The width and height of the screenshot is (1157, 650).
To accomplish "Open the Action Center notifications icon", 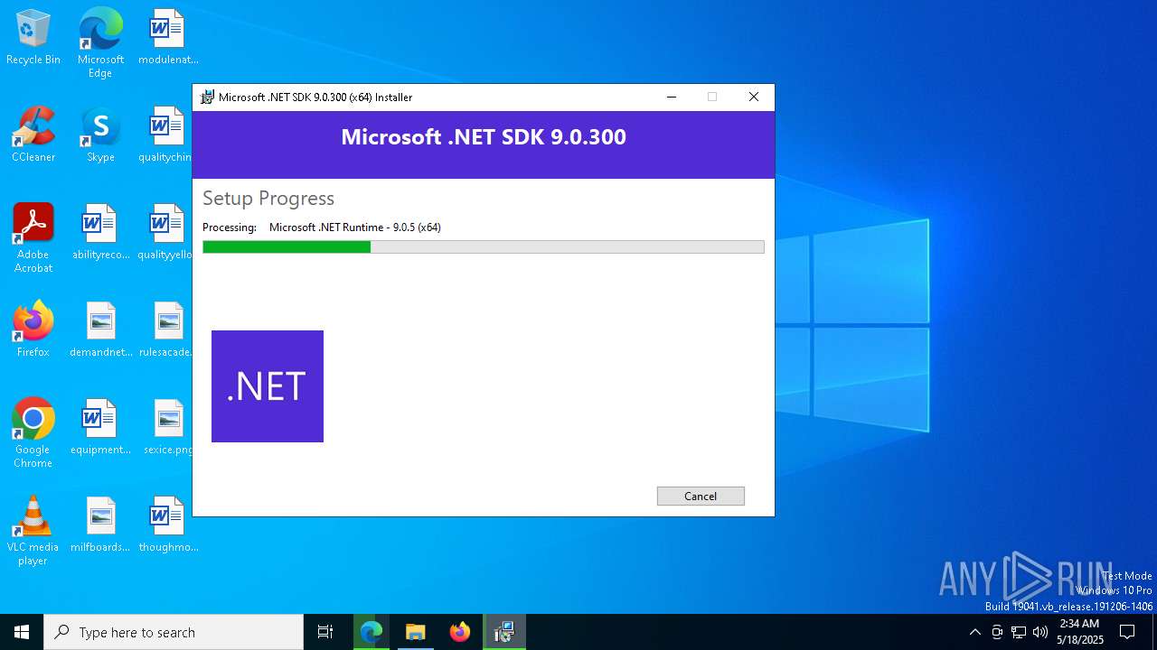I will [x=1127, y=632].
